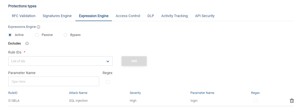Click the info icon beside Expressions Engine
This screenshot has height=109, width=301.
[39, 27]
